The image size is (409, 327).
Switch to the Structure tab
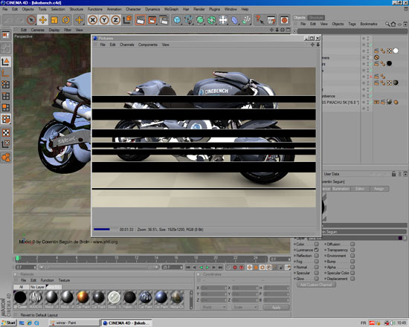tap(316, 18)
